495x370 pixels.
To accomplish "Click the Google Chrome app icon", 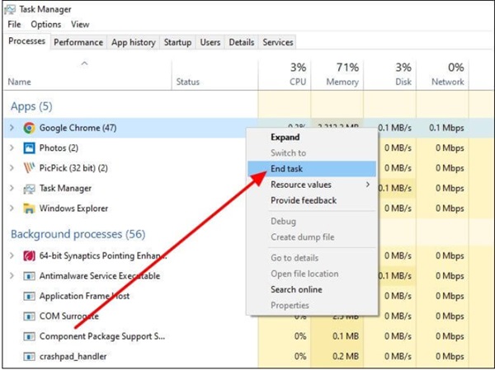I will [29, 128].
